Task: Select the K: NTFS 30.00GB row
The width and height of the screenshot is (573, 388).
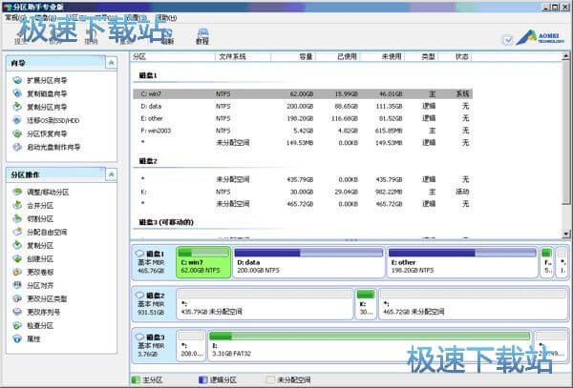Action: (x=303, y=192)
